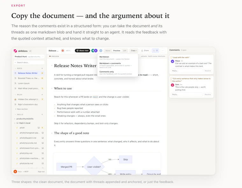Click Maya's avatar in the first comment
242x188 pixels.
(173, 61)
